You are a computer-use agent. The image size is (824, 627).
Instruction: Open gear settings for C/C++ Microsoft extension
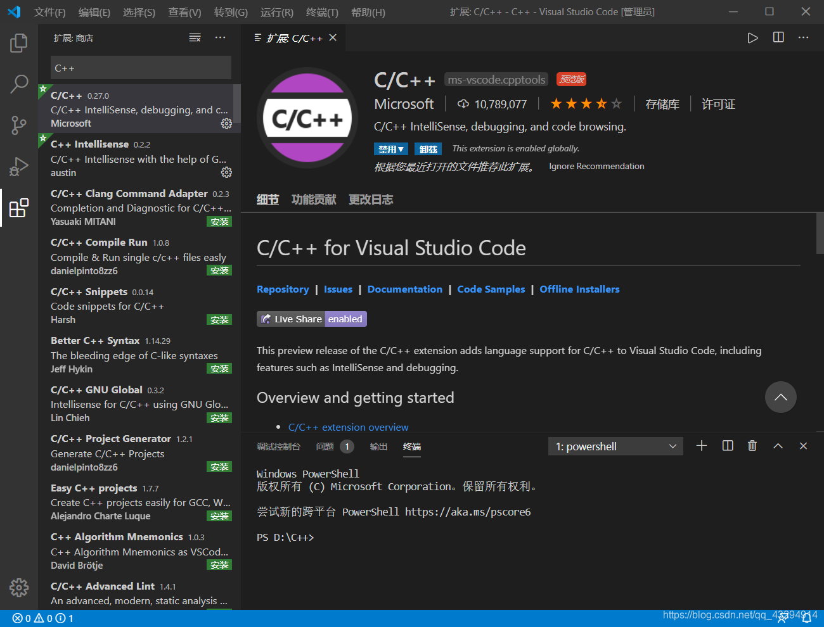coord(226,123)
